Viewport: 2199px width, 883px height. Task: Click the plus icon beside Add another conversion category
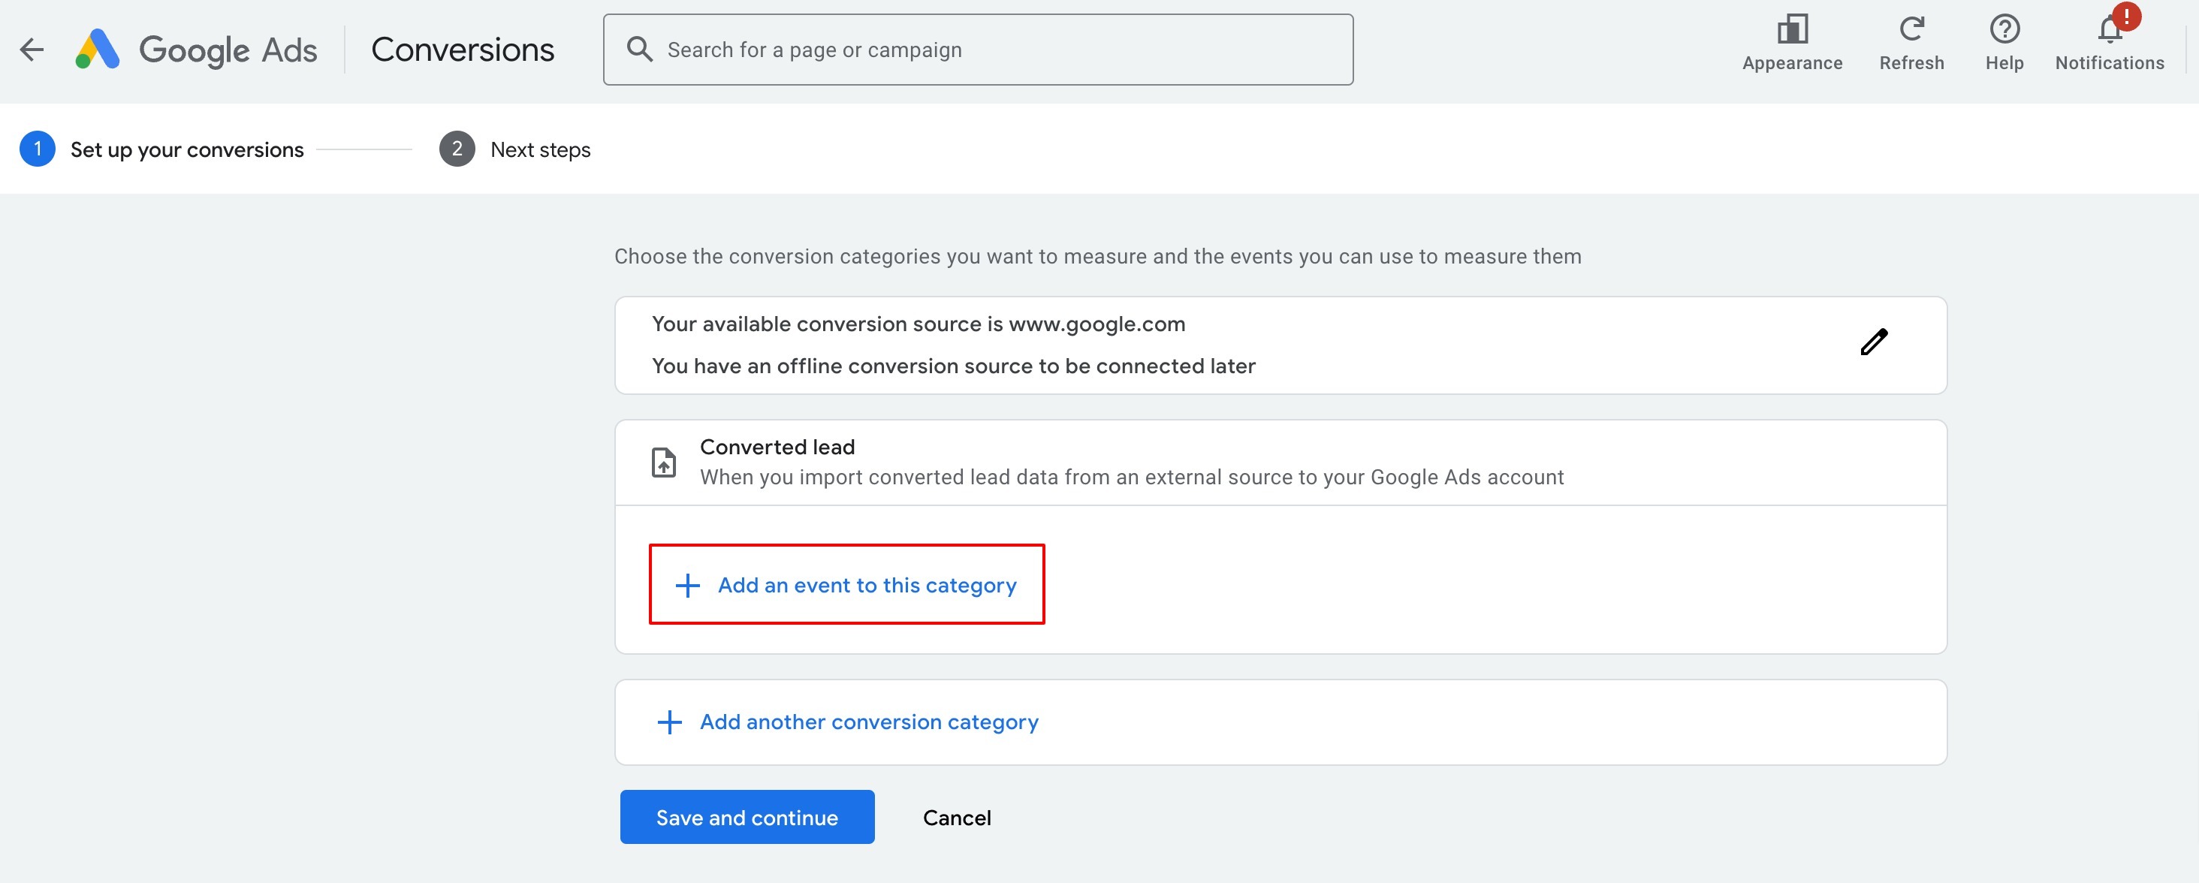pyautogui.click(x=669, y=722)
